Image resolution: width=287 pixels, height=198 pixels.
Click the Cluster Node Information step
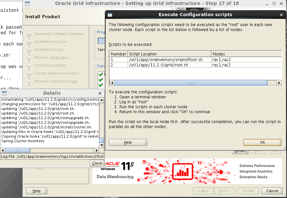point(56,73)
